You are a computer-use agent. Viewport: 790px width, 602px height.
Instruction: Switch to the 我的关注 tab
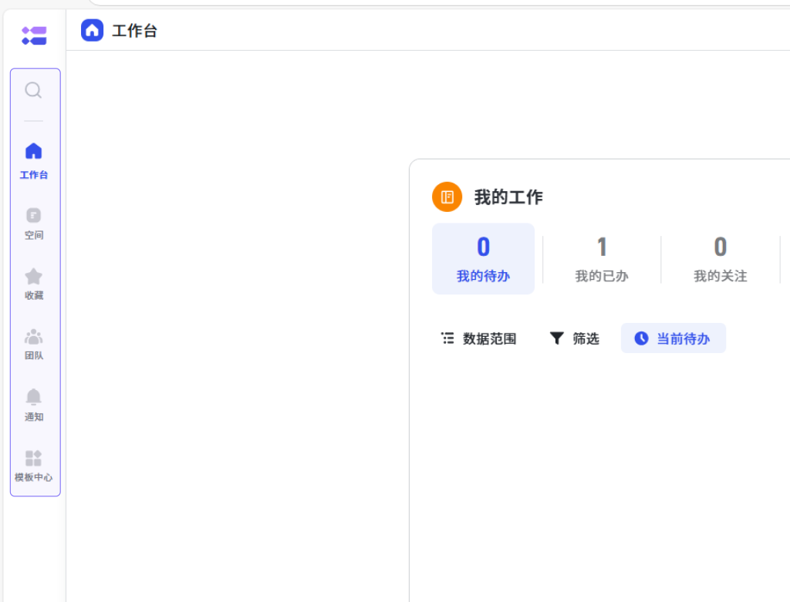point(720,259)
